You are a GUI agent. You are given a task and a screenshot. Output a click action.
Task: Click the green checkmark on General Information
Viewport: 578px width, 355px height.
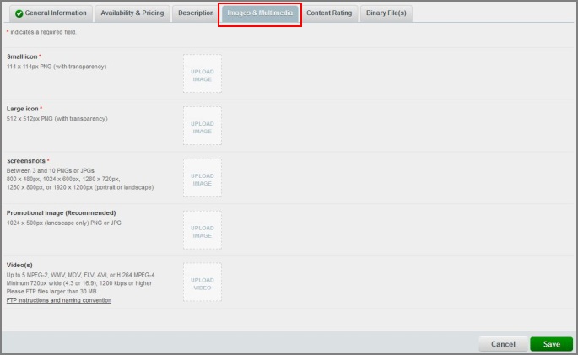pyautogui.click(x=19, y=13)
